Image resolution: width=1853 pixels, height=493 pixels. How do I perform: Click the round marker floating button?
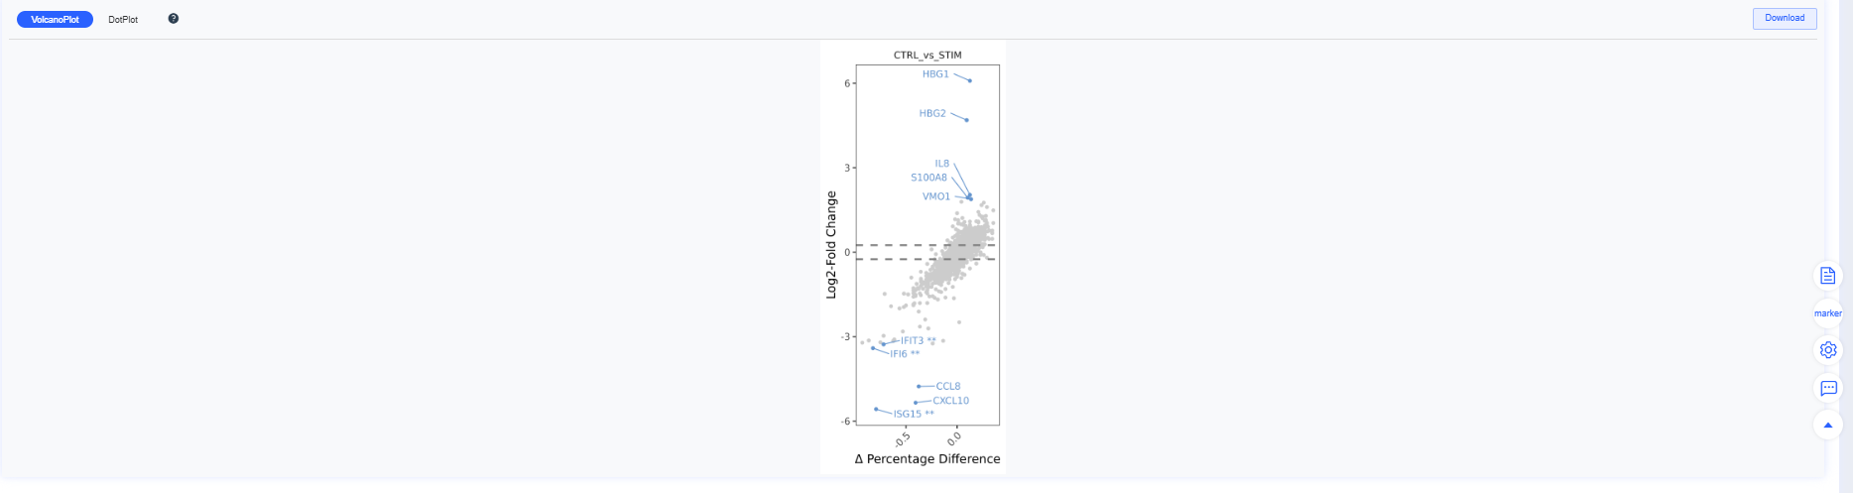click(x=1827, y=313)
